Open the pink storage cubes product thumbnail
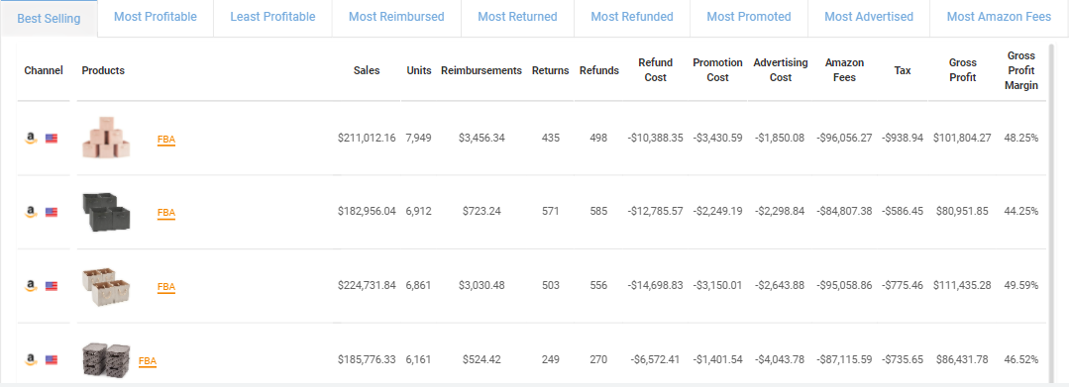1069x387 pixels. coord(106,138)
